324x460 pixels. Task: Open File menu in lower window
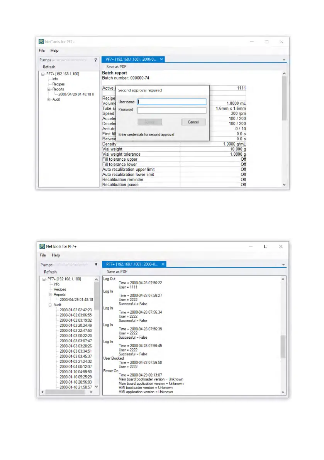click(x=43, y=255)
